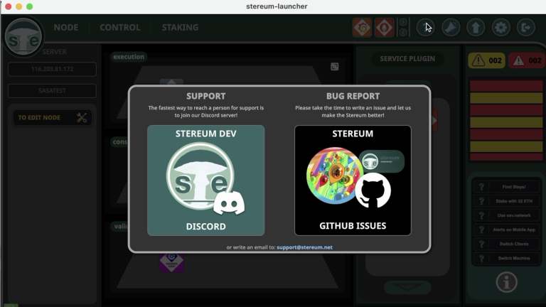This screenshot has width=546, height=307.
Task: Select the SASATEST server name field
Action: point(52,90)
